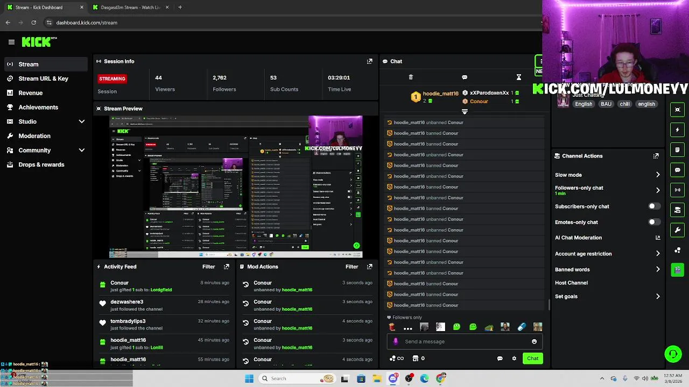Open the hamburger menu beside the Kick logo
689x387 pixels.
[11, 42]
